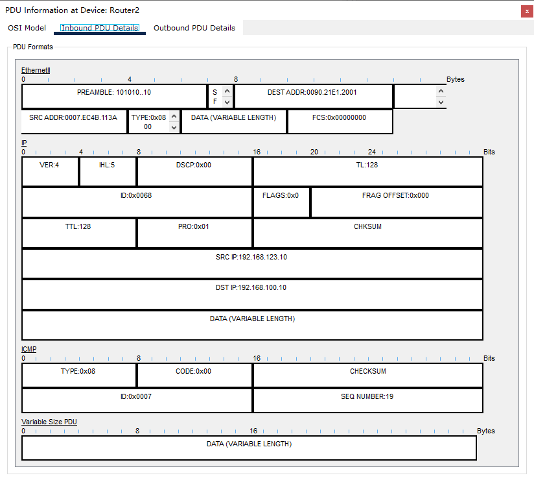Click the up arrow in the SF field

[x=227, y=91]
